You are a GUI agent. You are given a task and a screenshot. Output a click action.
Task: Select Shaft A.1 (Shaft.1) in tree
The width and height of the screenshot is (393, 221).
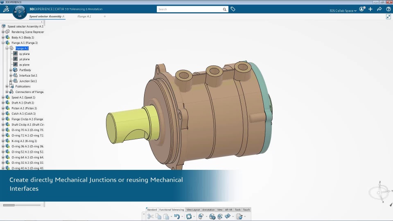click(x=23, y=103)
